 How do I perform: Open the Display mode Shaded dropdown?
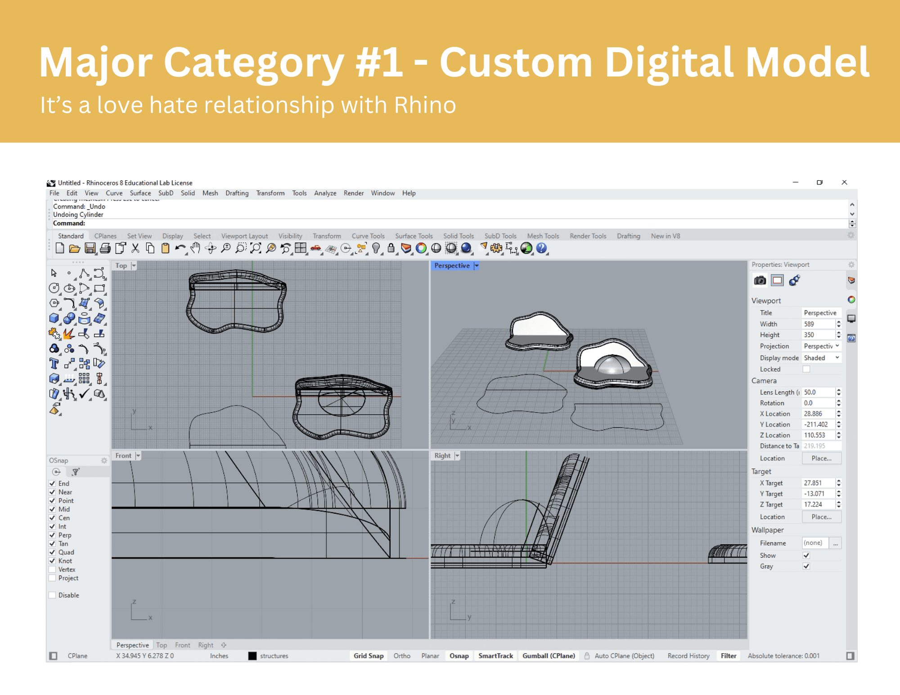point(822,358)
